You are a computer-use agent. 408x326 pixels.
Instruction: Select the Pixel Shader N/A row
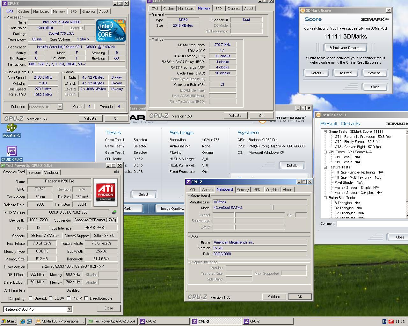(x=348, y=182)
